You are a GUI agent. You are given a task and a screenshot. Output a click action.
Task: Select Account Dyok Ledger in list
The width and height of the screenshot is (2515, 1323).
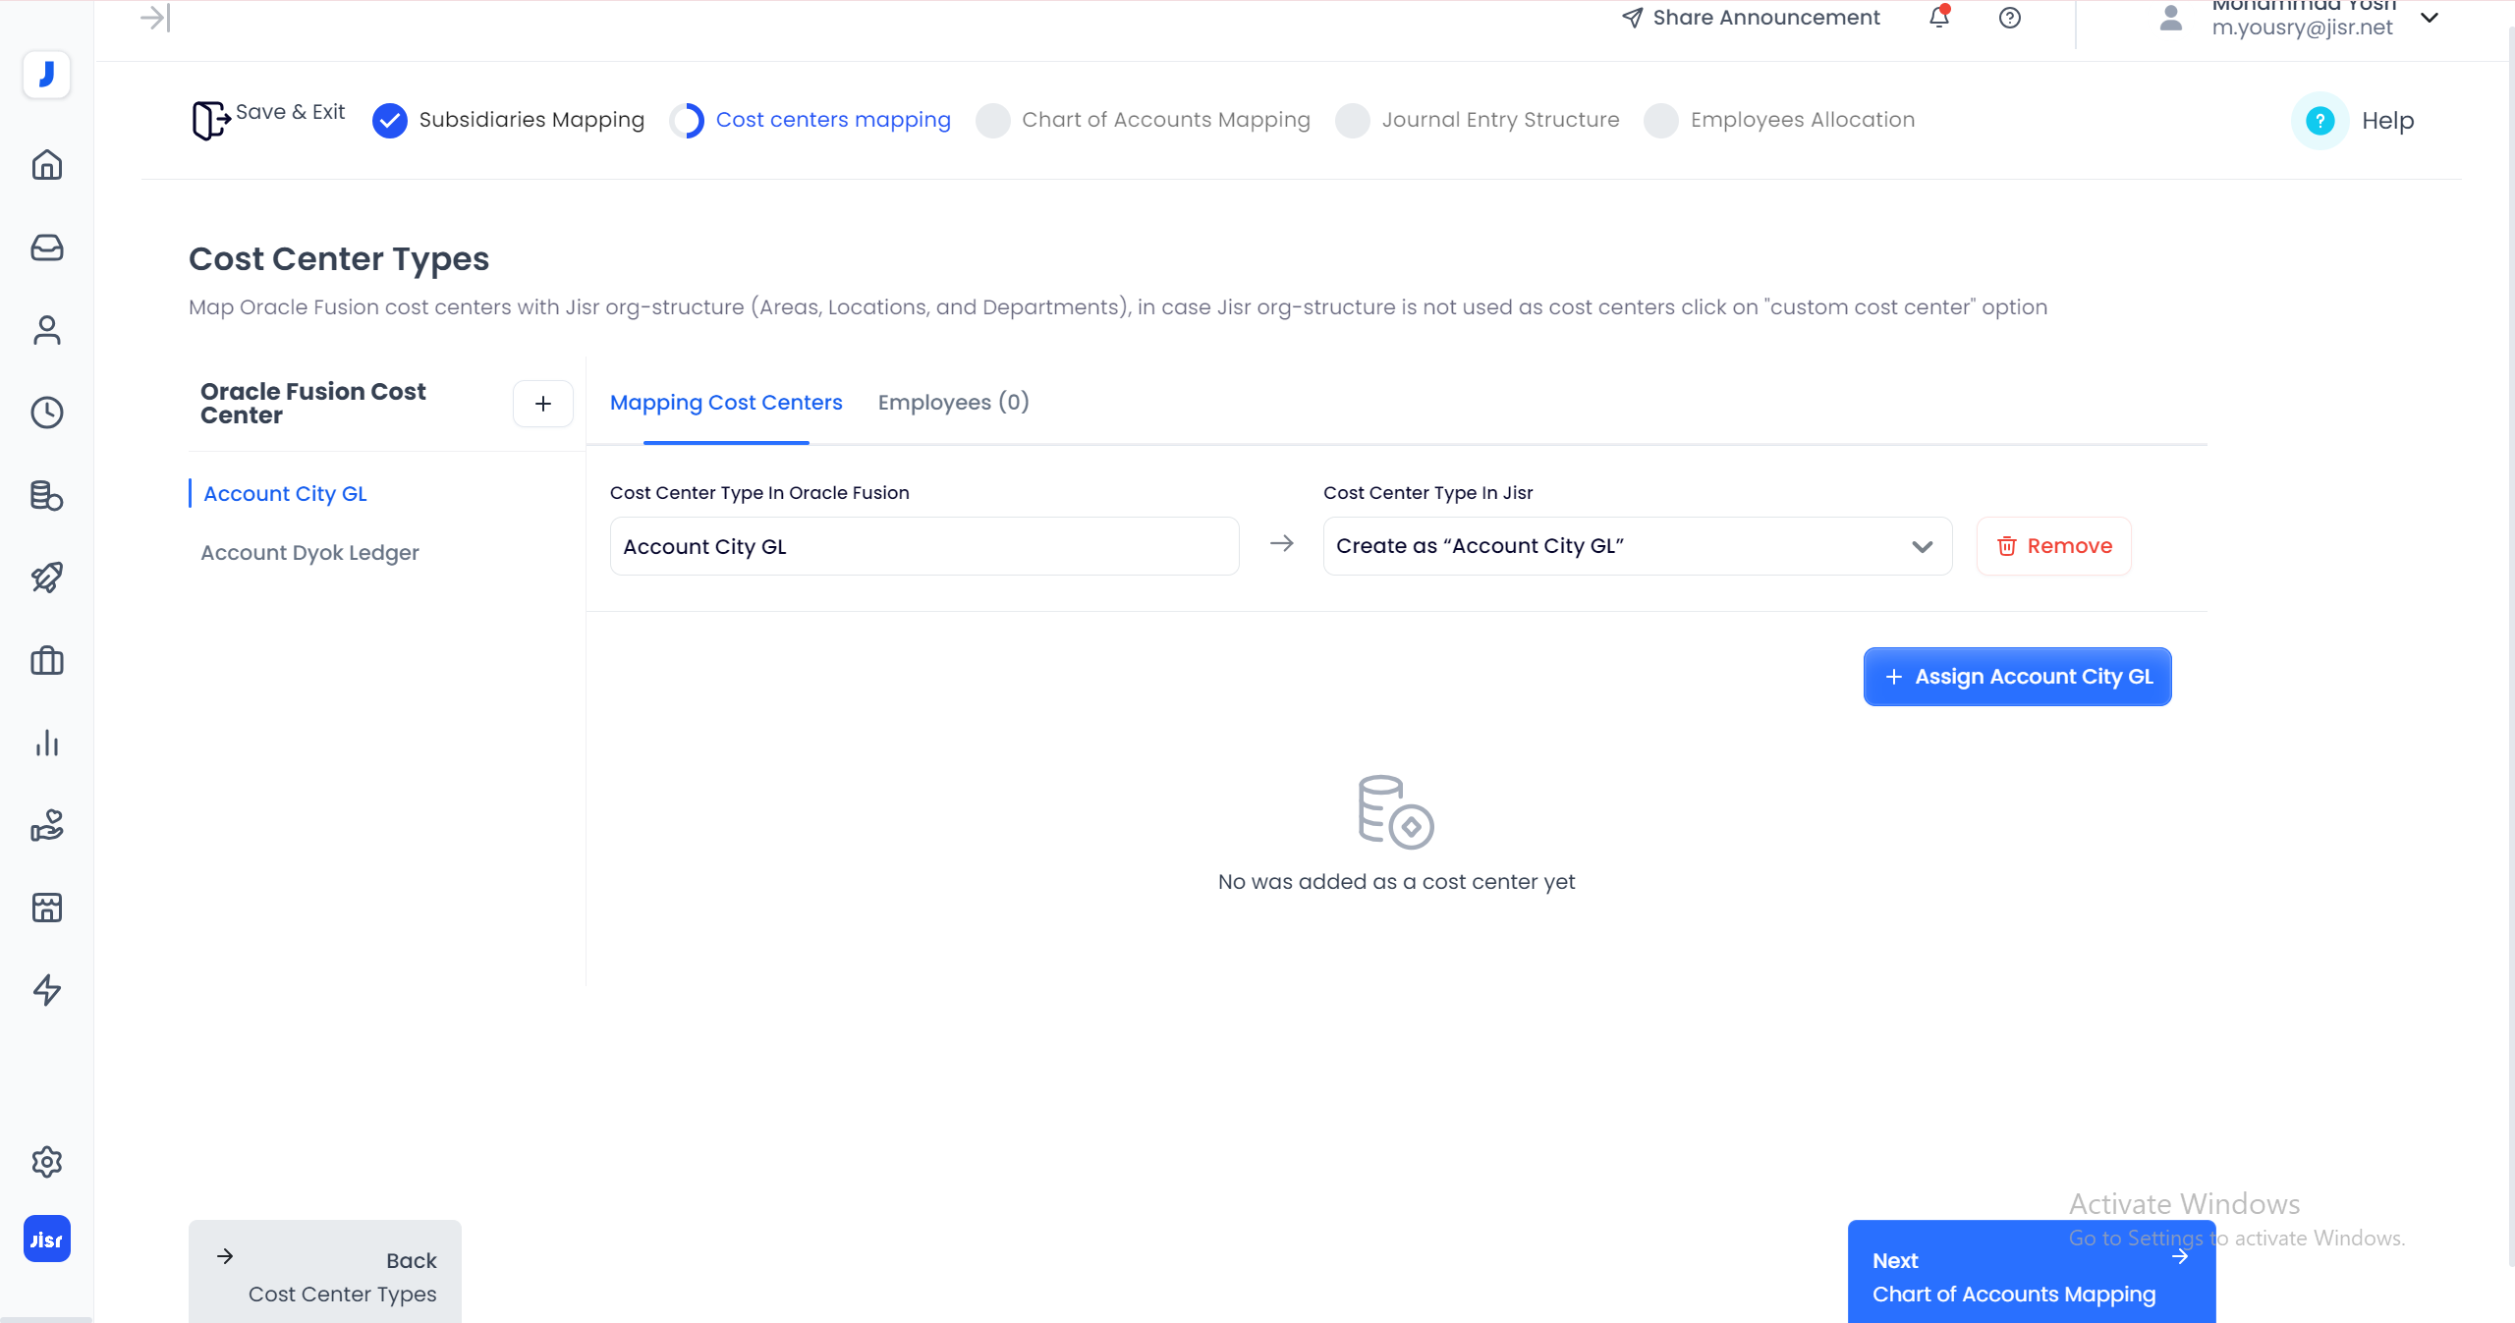(x=309, y=553)
